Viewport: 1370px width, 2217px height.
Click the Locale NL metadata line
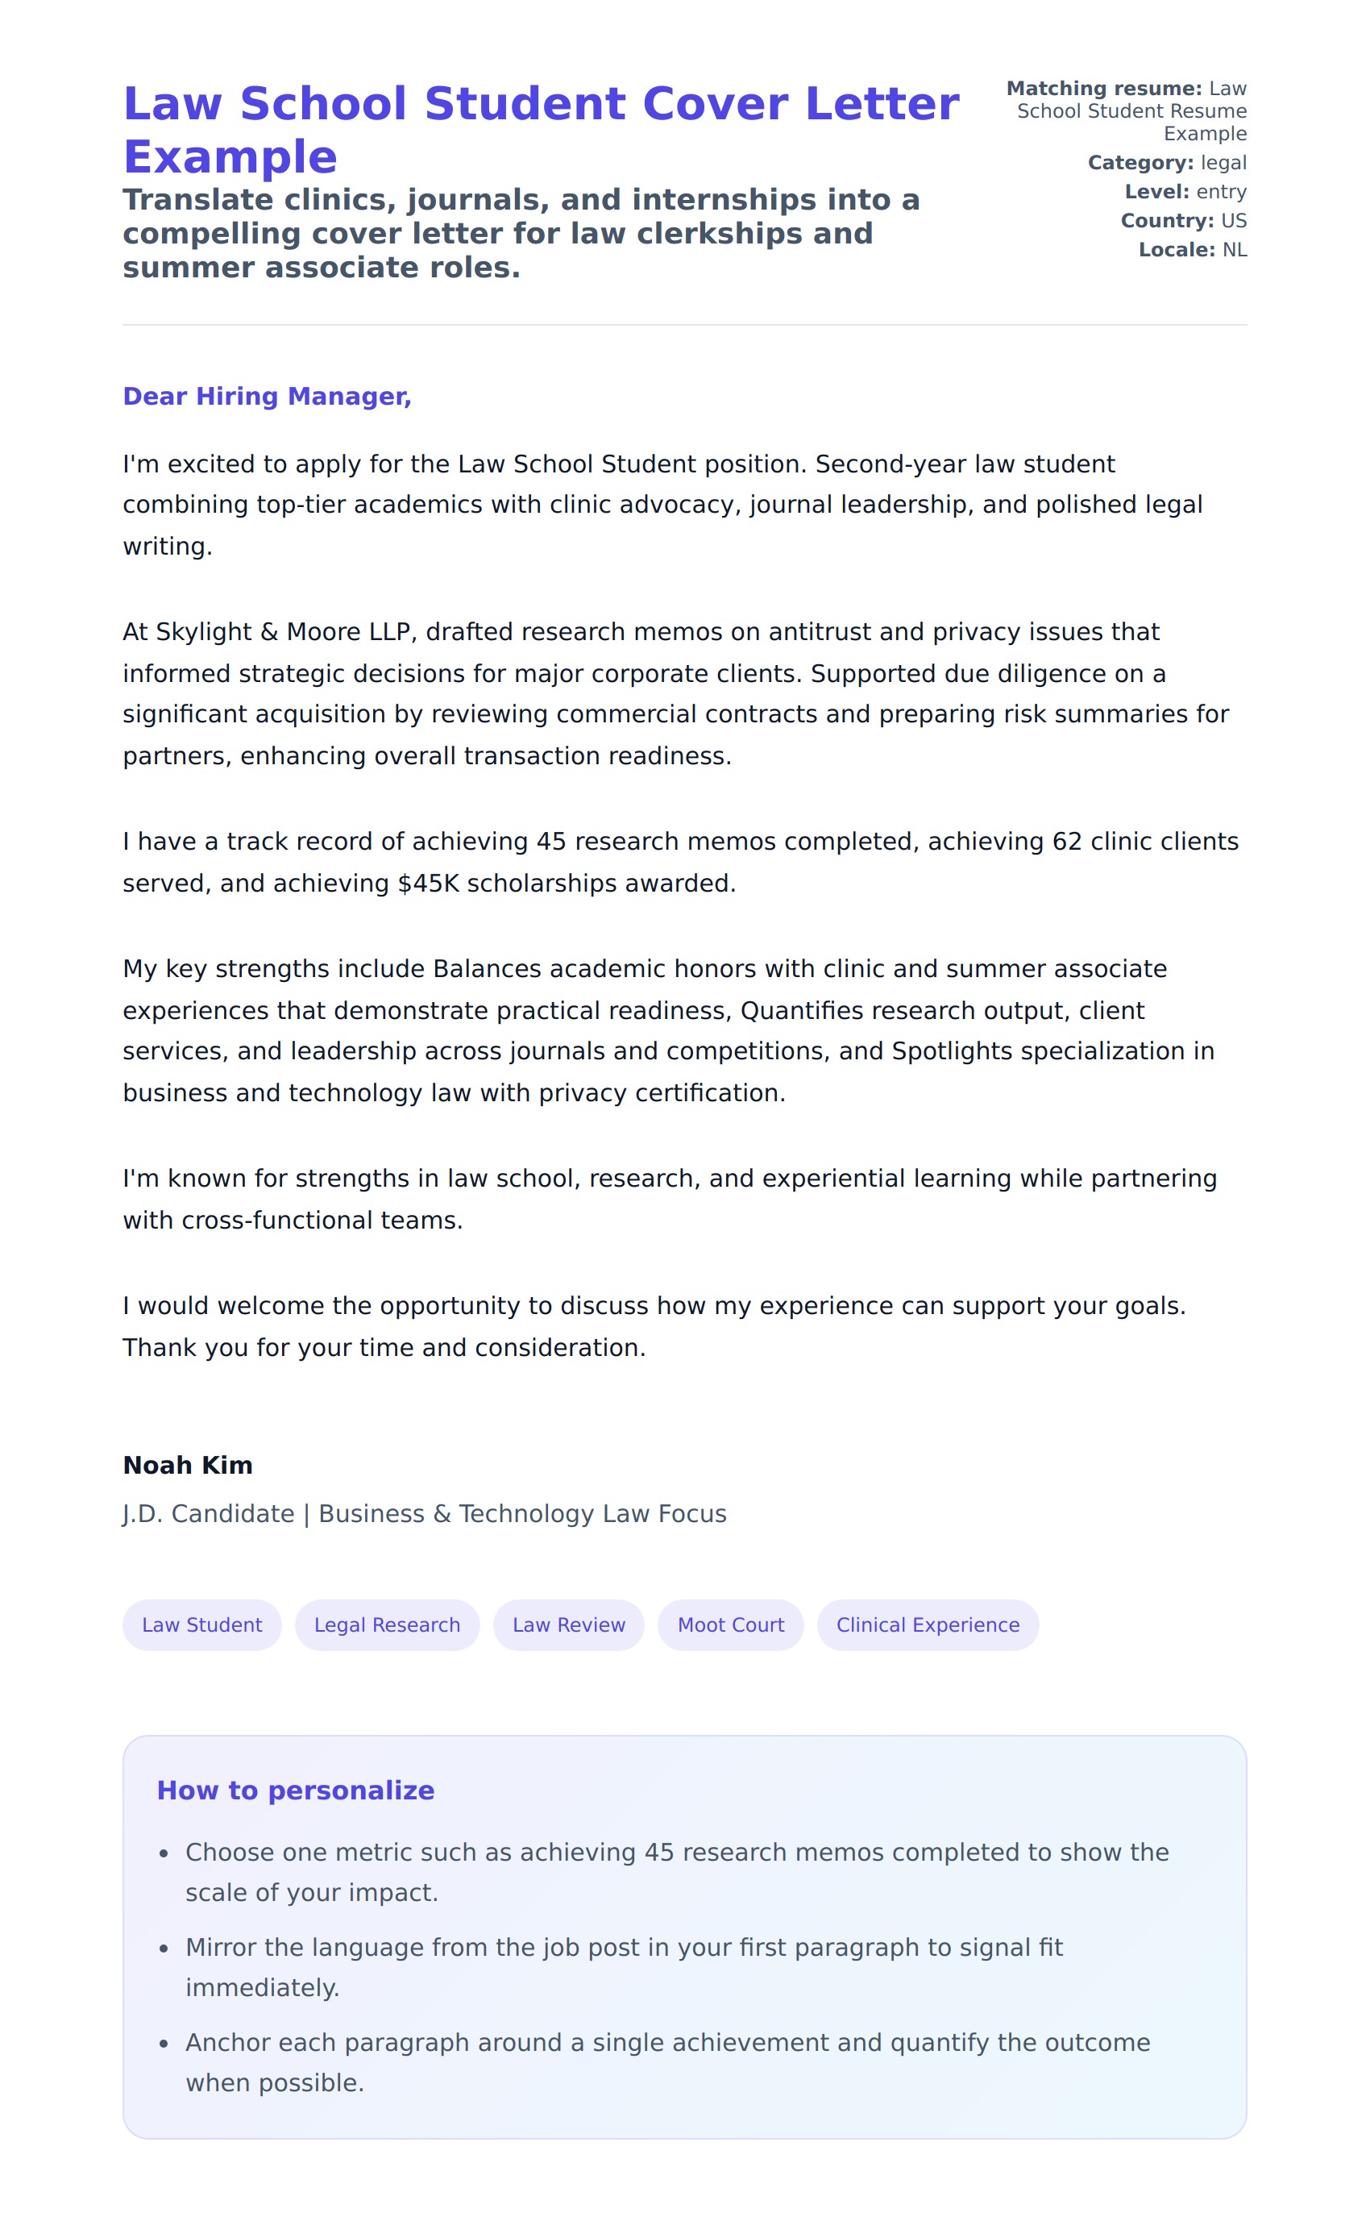point(1193,250)
